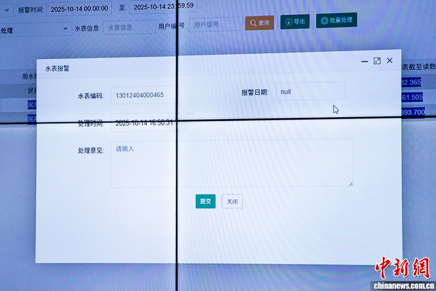Submit the form with 提交
This screenshot has width=436, height=291.
(x=205, y=201)
